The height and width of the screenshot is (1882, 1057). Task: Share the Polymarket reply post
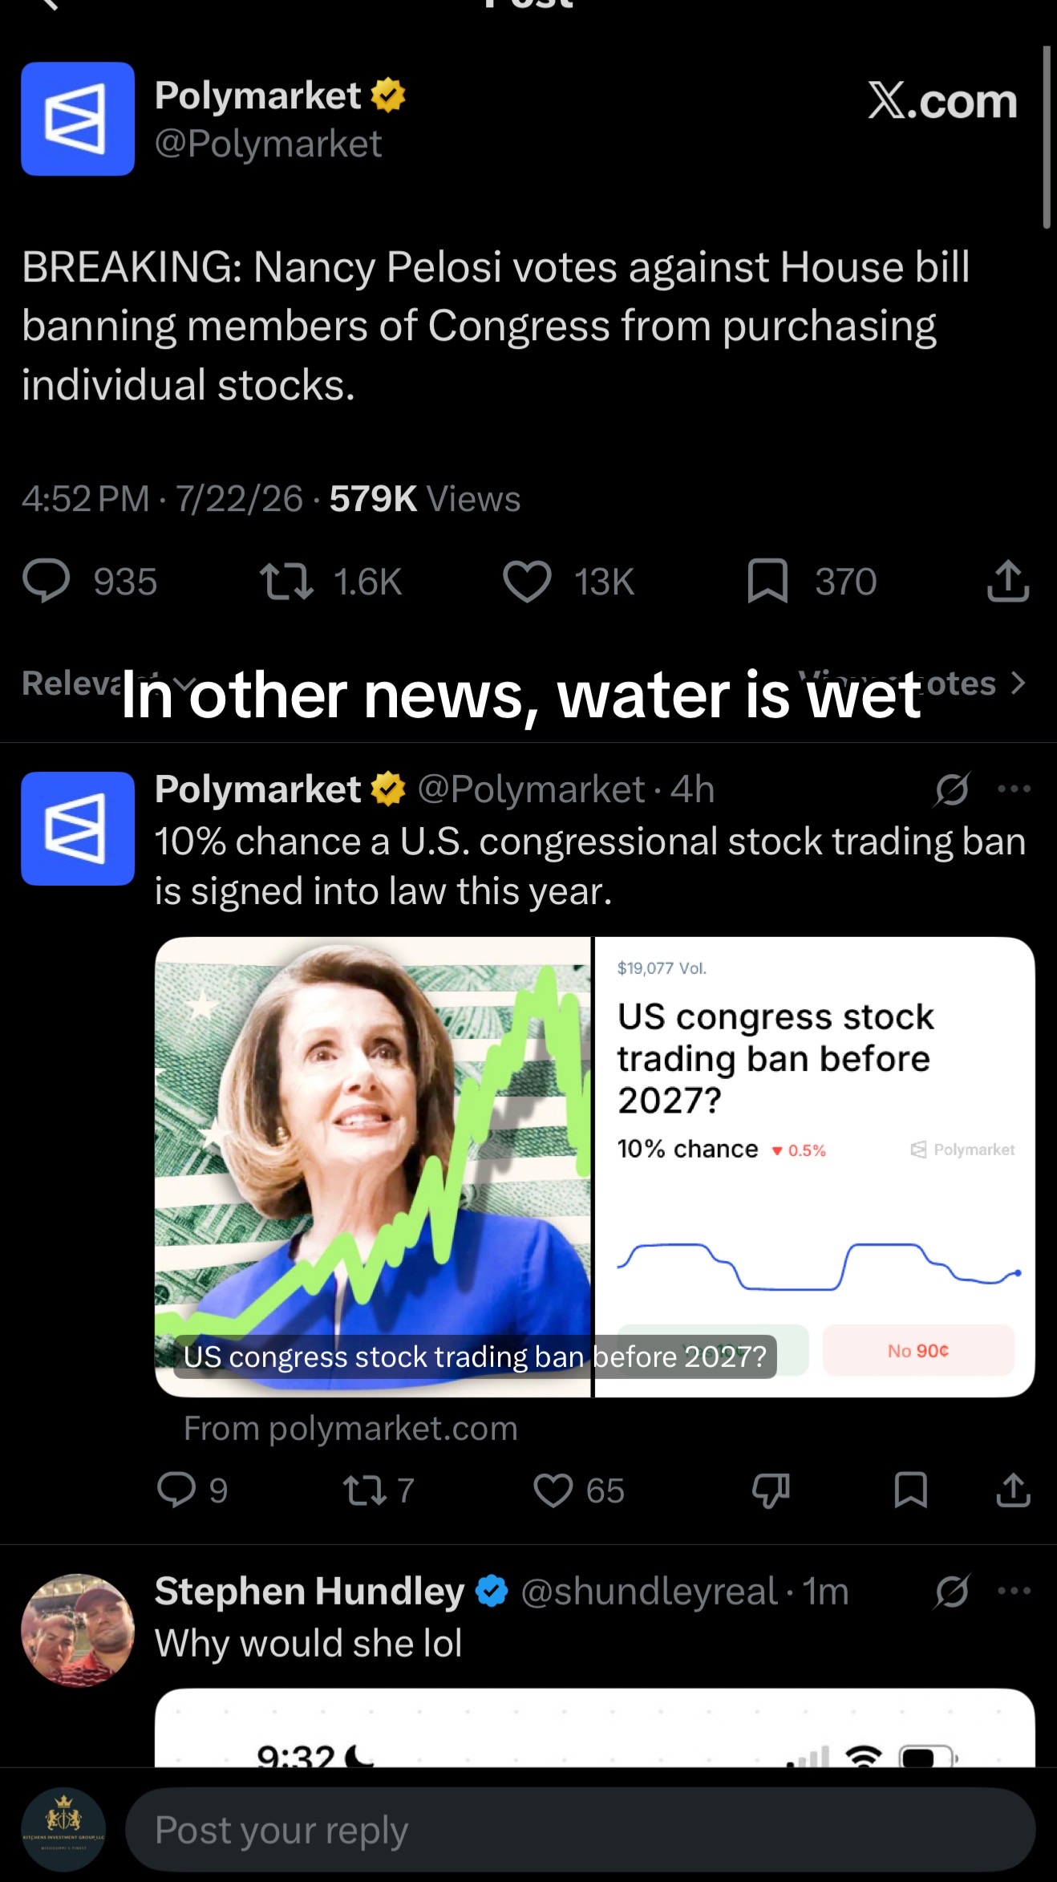1013,1491
